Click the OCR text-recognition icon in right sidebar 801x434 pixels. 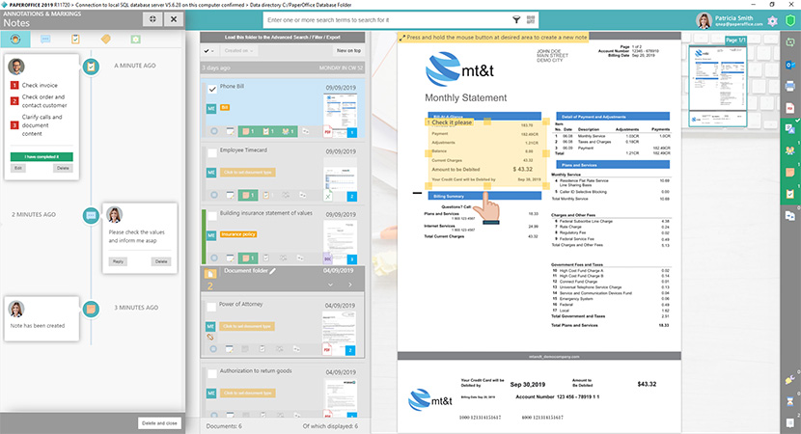click(789, 128)
